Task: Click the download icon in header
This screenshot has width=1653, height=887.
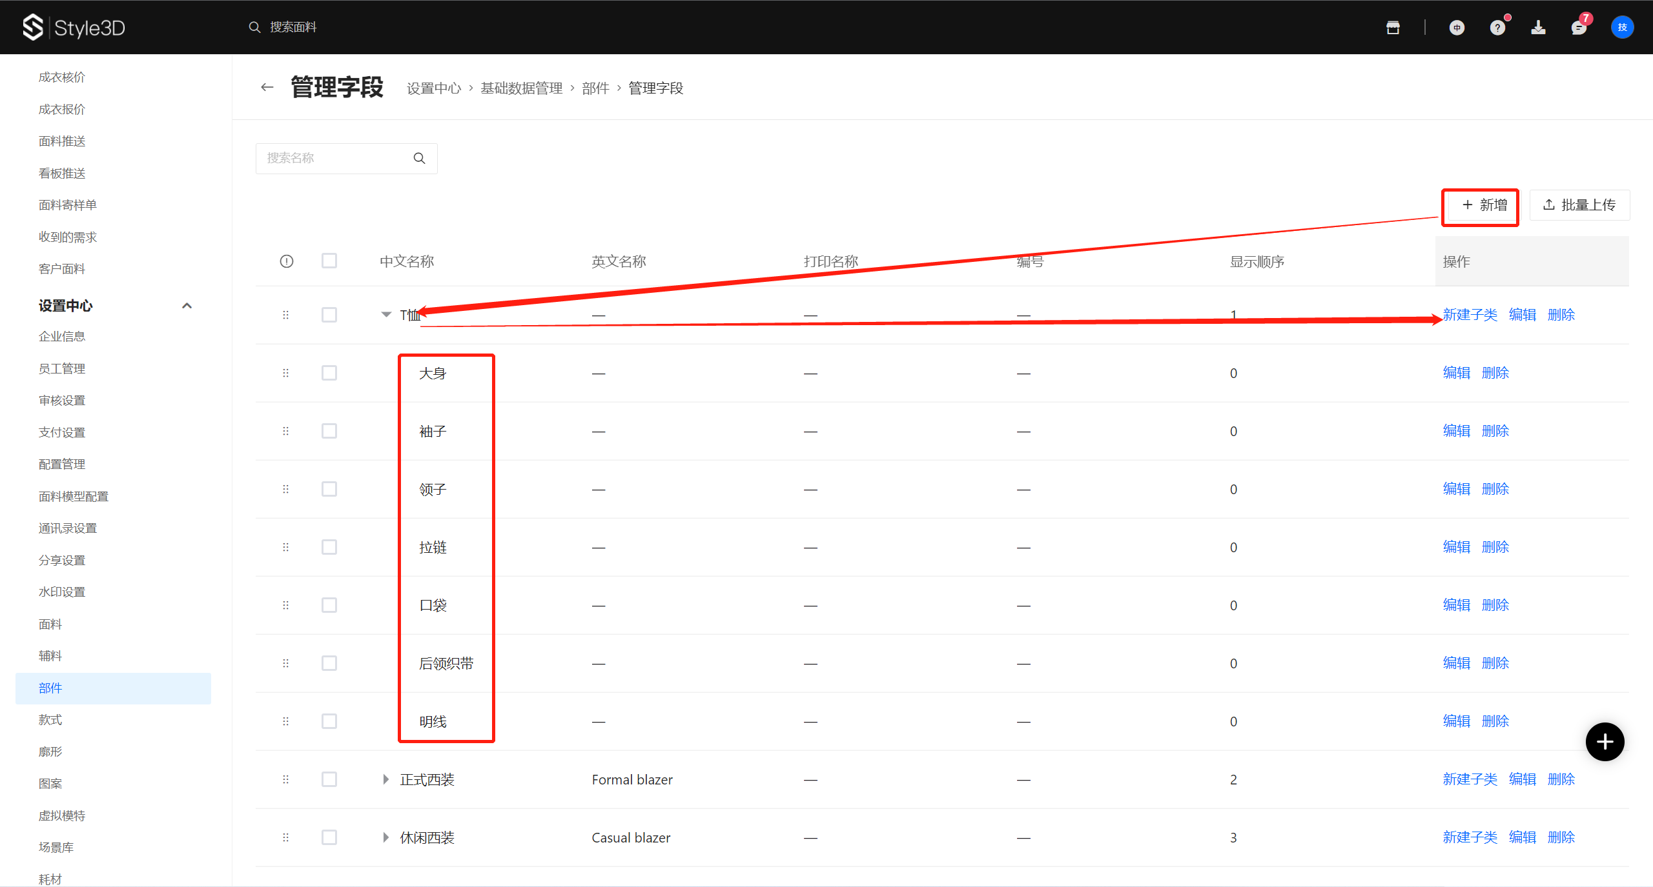Action: click(x=1538, y=27)
